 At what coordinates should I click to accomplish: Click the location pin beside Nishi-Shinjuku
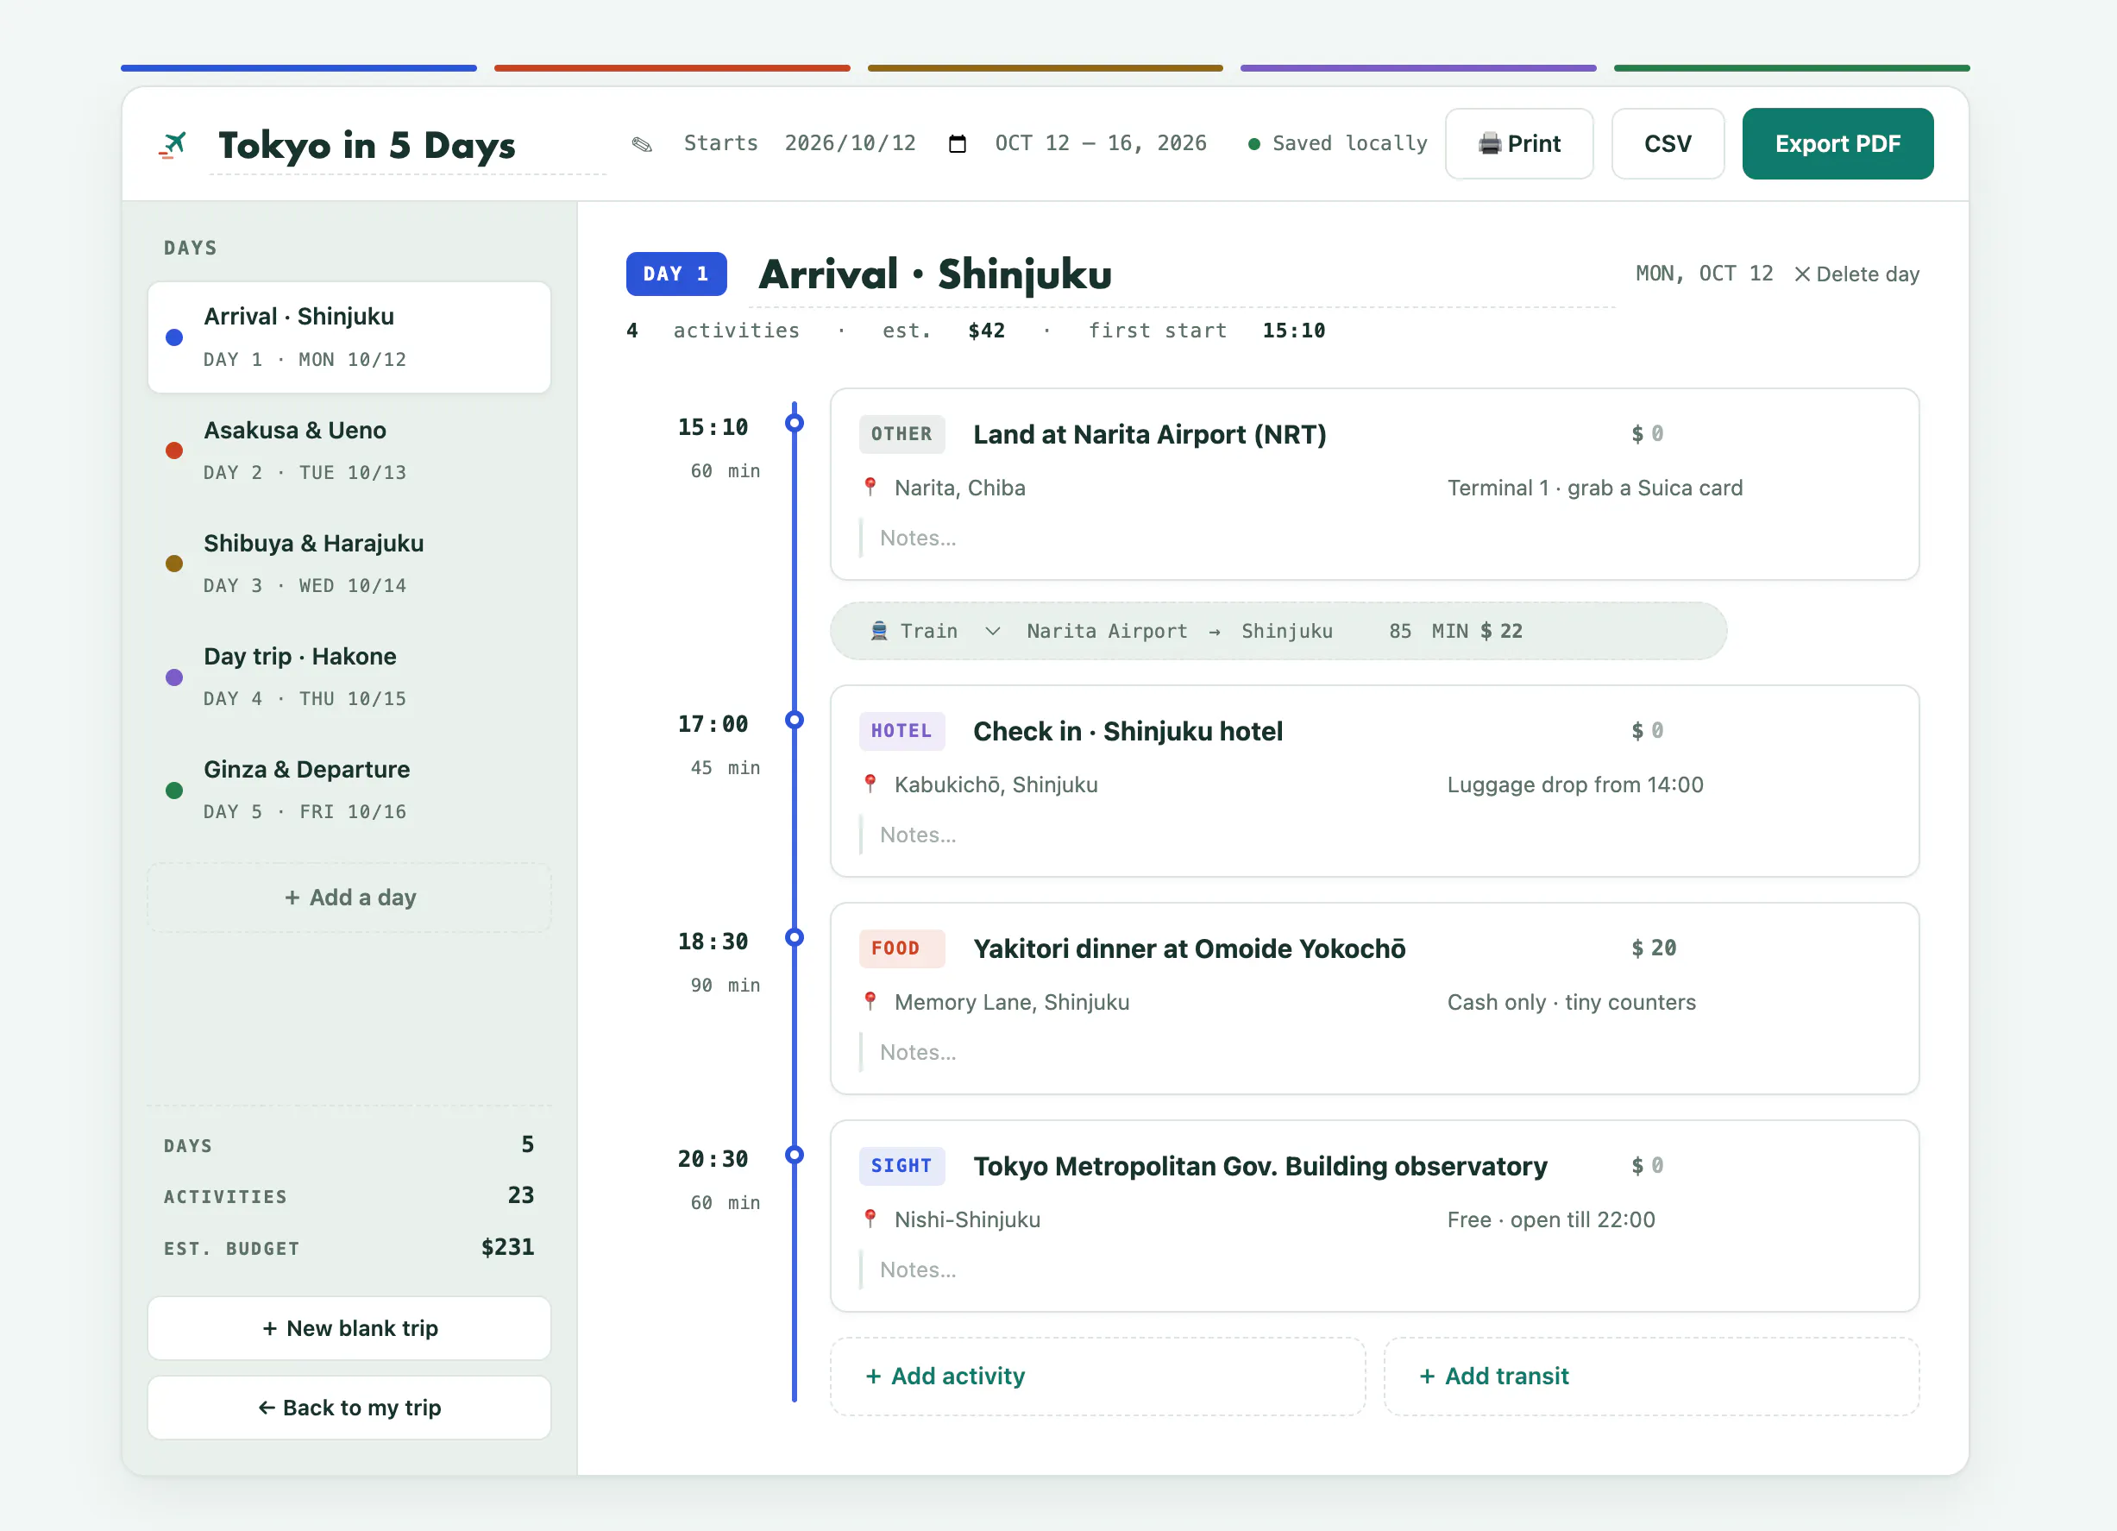click(x=870, y=1219)
